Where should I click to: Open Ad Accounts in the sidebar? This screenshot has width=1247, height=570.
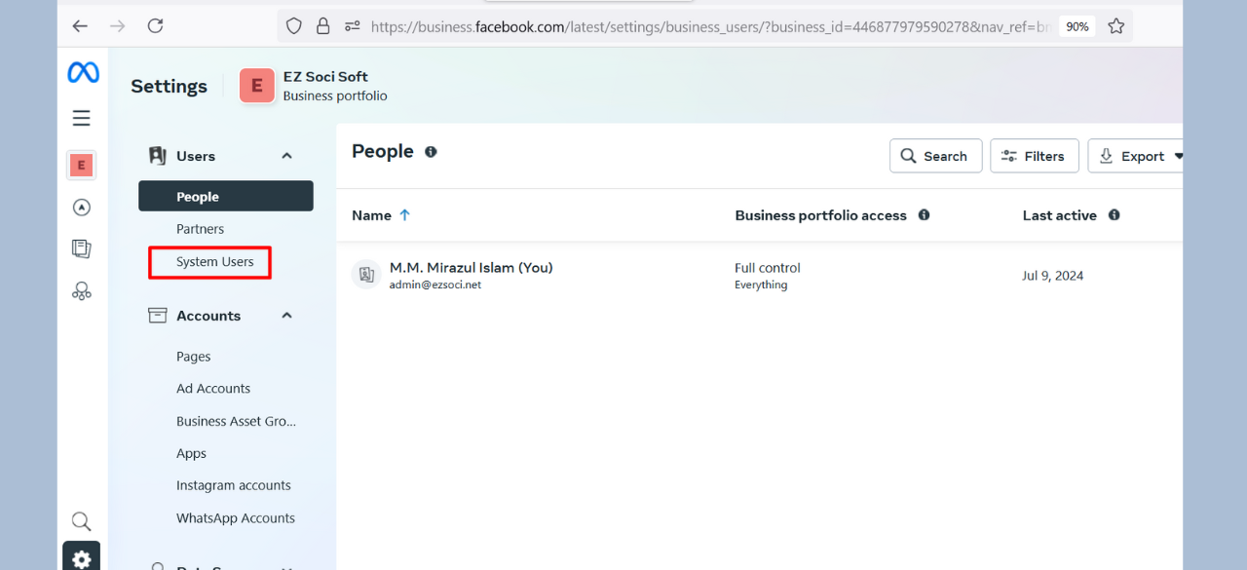point(213,389)
